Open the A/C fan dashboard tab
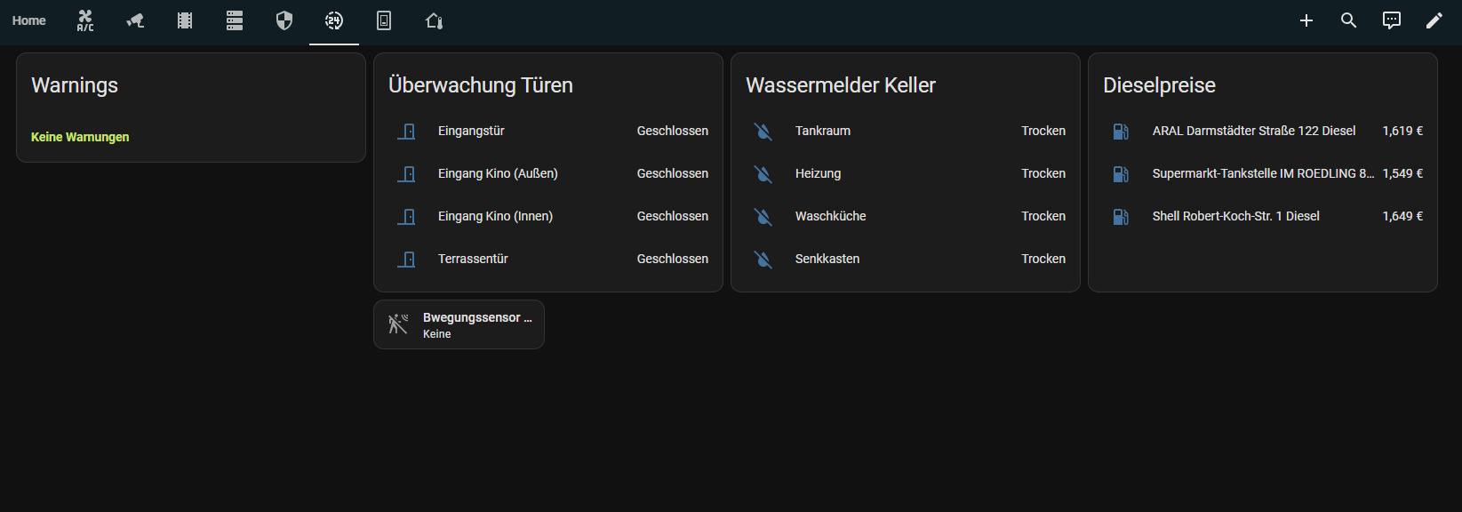This screenshot has width=1462, height=512. [85, 20]
